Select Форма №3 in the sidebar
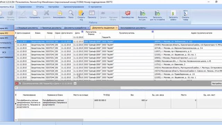 pyautogui.click(x=7, y=38)
